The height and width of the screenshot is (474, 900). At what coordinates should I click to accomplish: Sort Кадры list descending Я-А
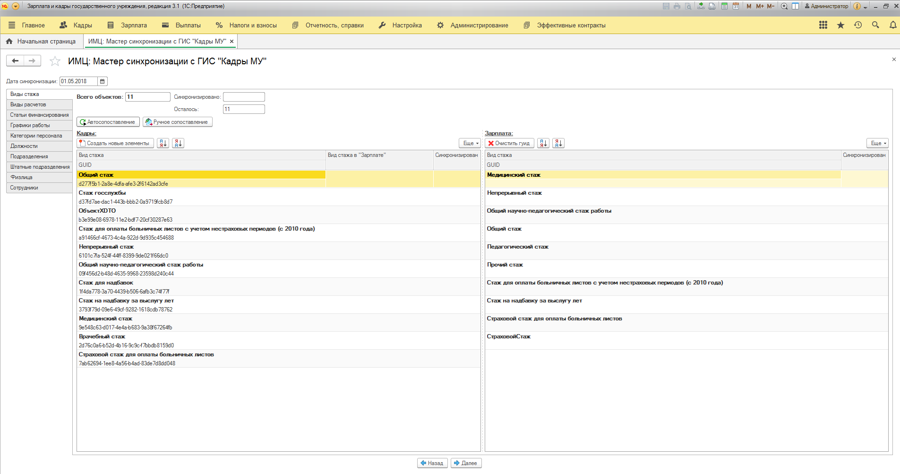[178, 143]
